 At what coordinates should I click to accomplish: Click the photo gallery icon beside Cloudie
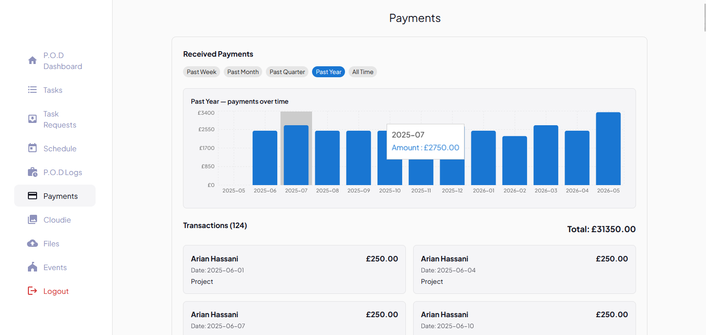[32, 220]
